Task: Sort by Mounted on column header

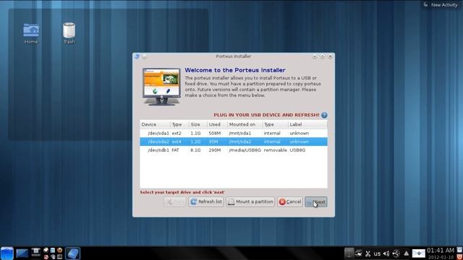Action: (245, 124)
